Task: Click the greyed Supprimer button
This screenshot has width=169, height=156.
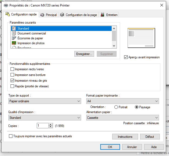Action: pos(107,54)
